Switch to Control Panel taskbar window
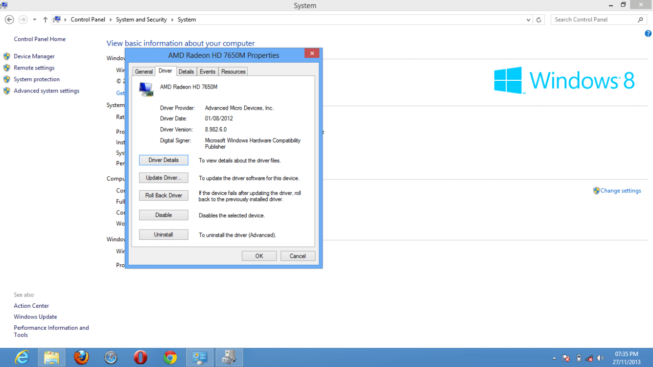Screen dimensions: 653x367 point(200,358)
